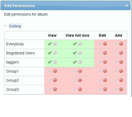Deny Edit for Registered Users
Viewport: 132px width, 117px height.
coord(105,53)
